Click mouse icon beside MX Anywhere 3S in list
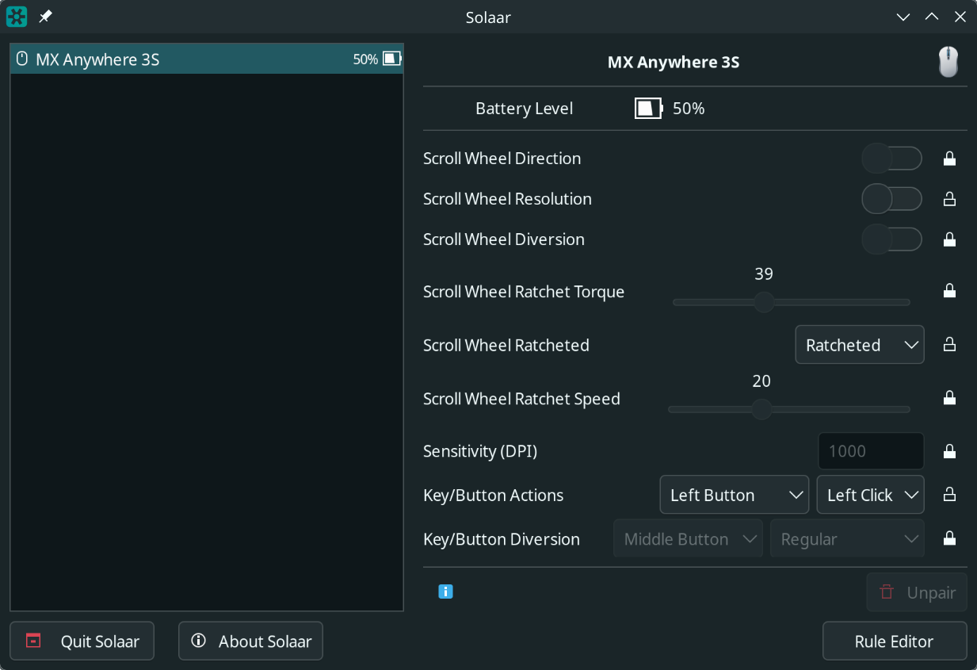This screenshot has height=670, width=977. click(22, 59)
